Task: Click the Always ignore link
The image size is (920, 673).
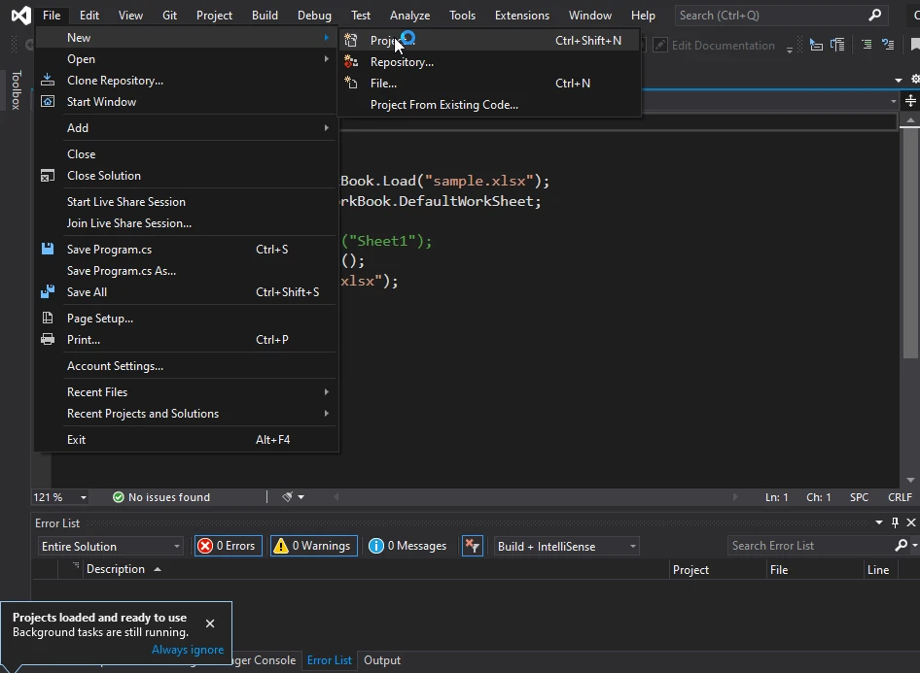Action: coord(188,650)
